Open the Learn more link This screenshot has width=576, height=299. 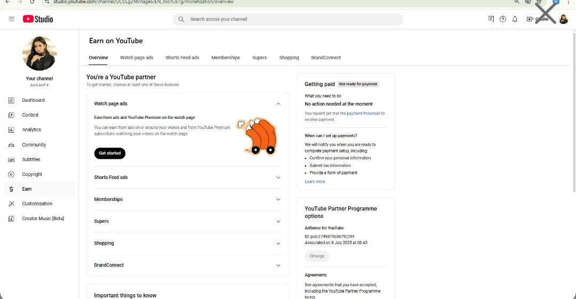[315, 181]
